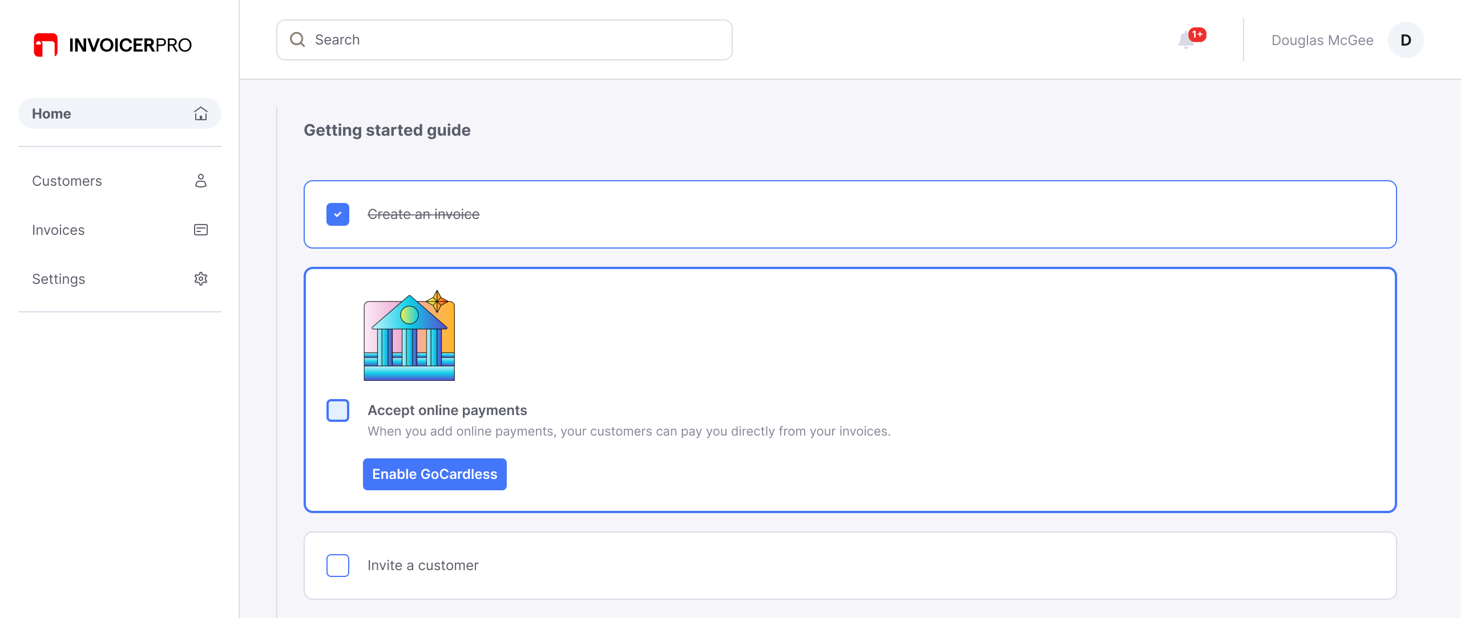Open the Customers menu item
Viewport: 1461px width, 618px height.
tap(120, 181)
